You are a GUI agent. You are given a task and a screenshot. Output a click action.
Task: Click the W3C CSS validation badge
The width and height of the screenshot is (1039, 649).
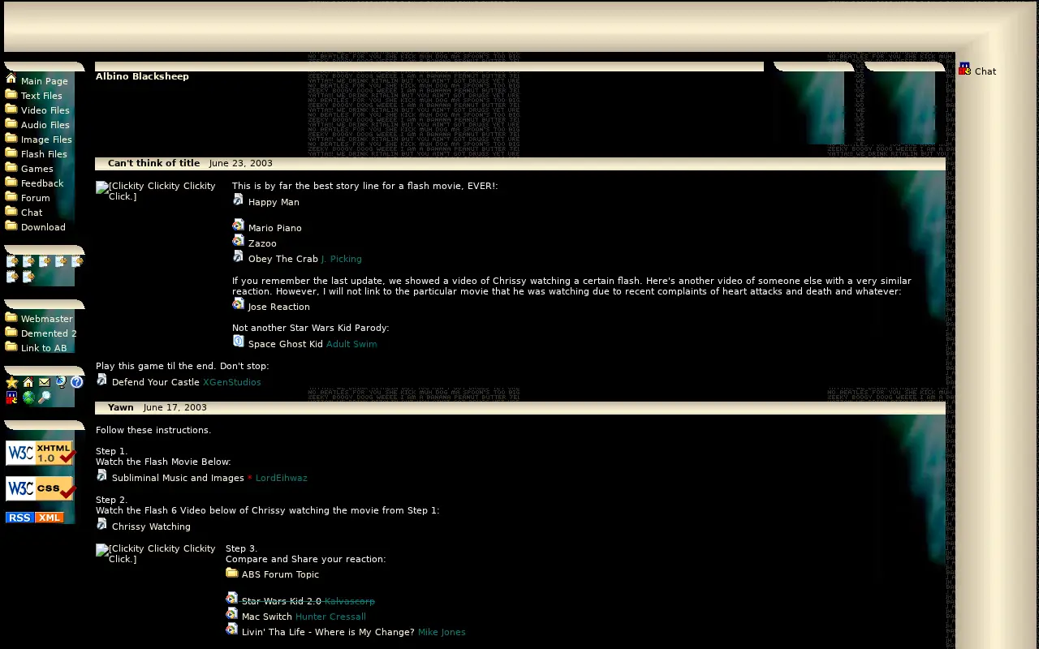41,488
